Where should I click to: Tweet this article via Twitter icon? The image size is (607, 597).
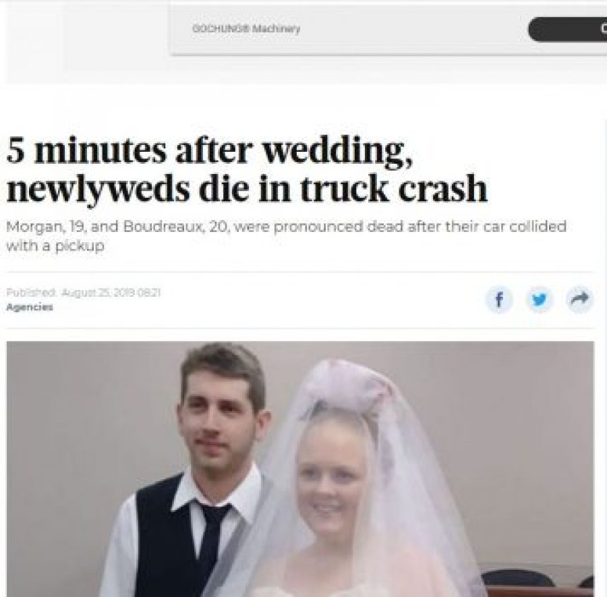pos(540,300)
